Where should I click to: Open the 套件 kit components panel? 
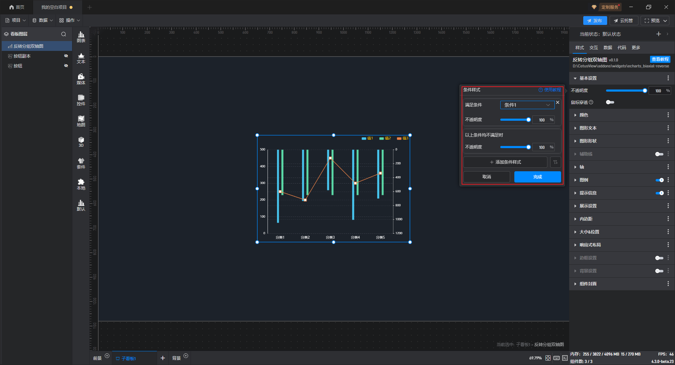(x=81, y=163)
